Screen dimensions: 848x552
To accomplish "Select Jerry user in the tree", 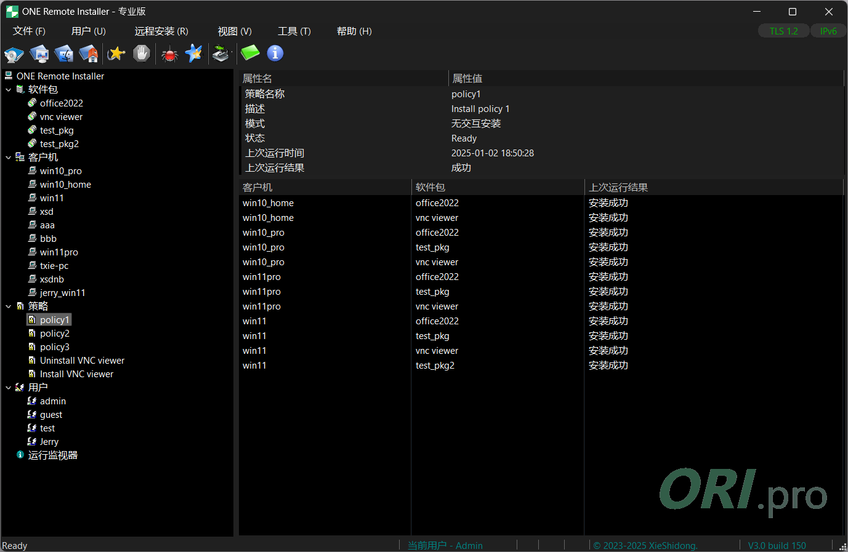I will click(49, 441).
